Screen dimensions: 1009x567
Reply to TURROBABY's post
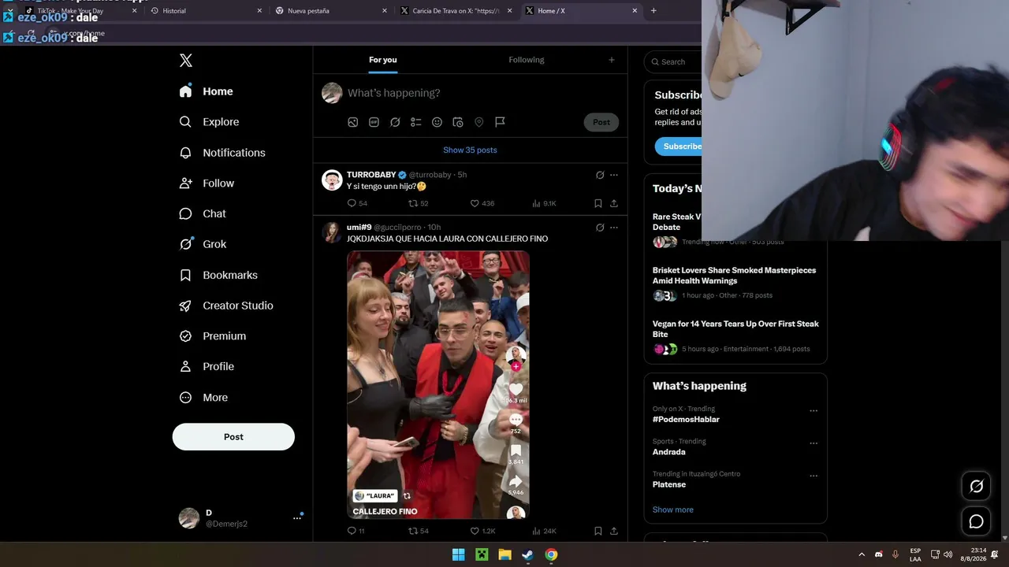click(357, 203)
